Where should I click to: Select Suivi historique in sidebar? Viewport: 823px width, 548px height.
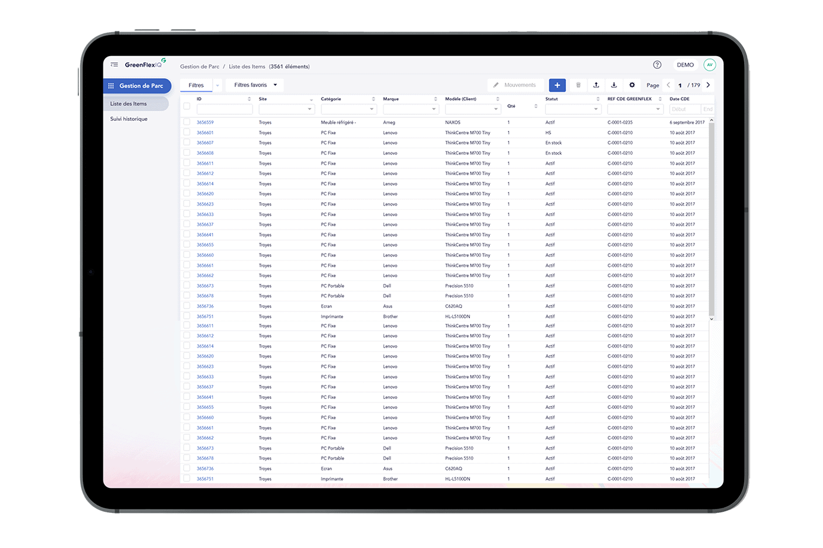coord(129,119)
